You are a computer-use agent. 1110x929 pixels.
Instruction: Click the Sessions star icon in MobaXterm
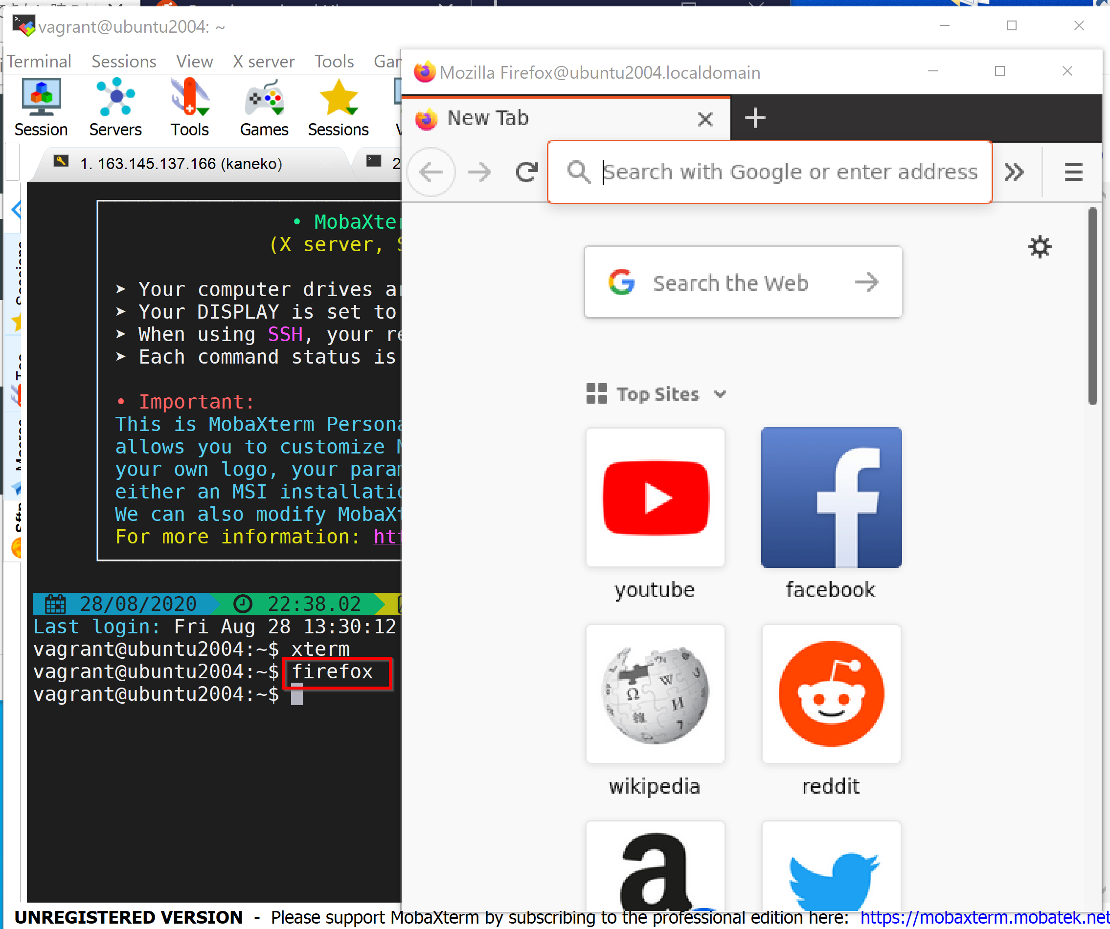tap(339, 108)
